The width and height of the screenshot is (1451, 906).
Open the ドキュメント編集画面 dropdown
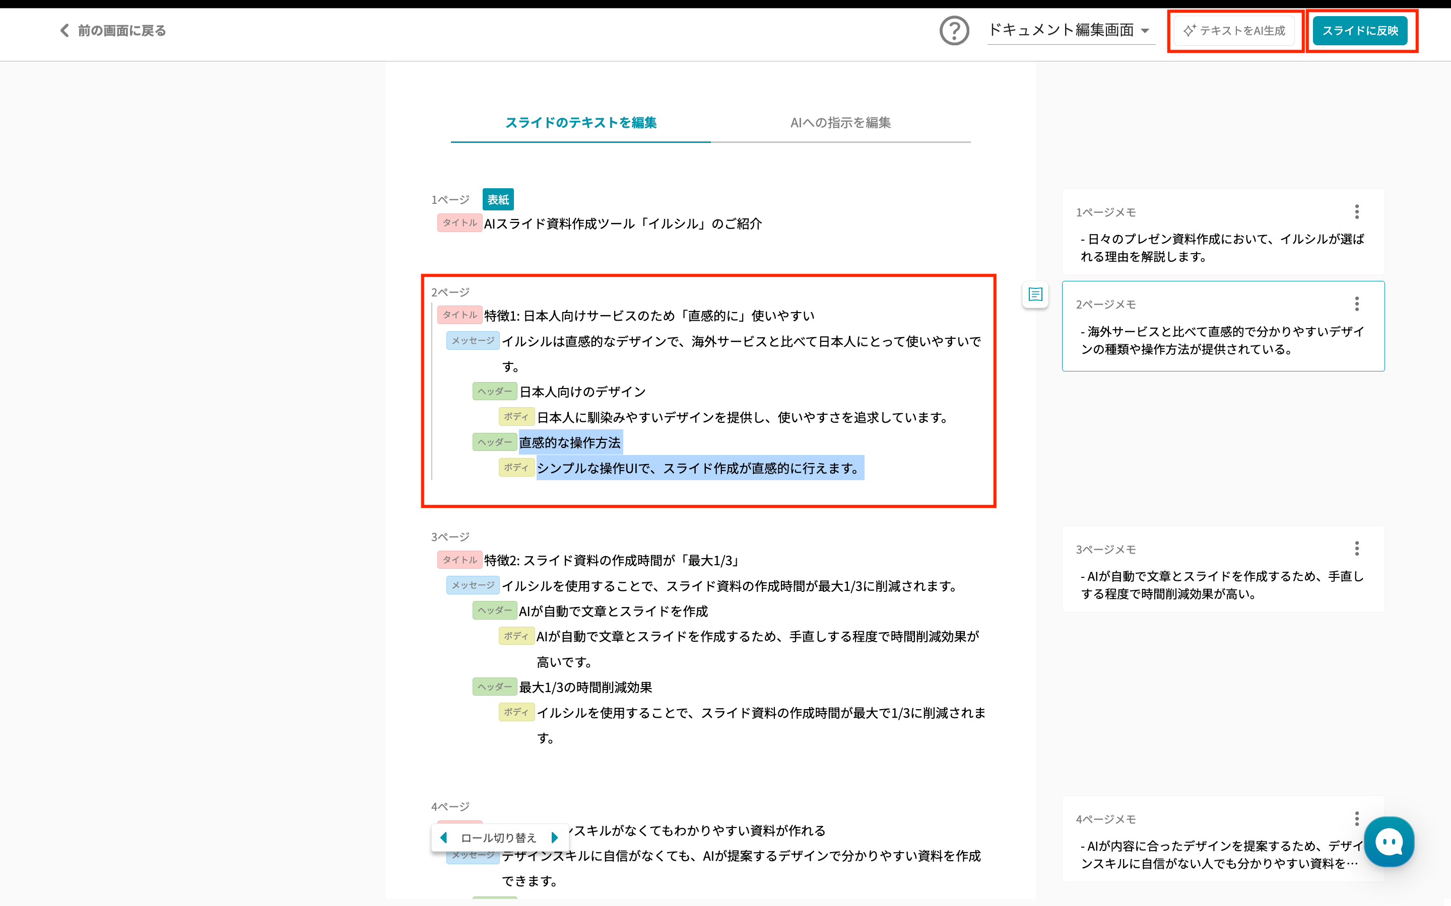pos(1070,30)
